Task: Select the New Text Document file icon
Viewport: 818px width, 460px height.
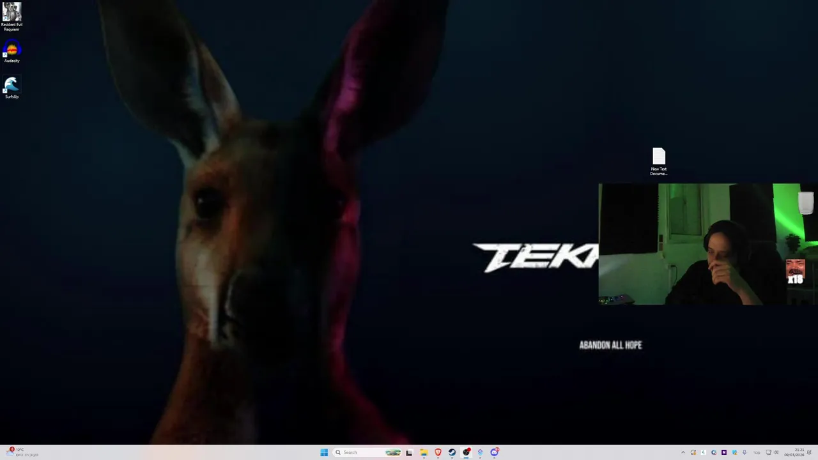Action: point(659,162)
